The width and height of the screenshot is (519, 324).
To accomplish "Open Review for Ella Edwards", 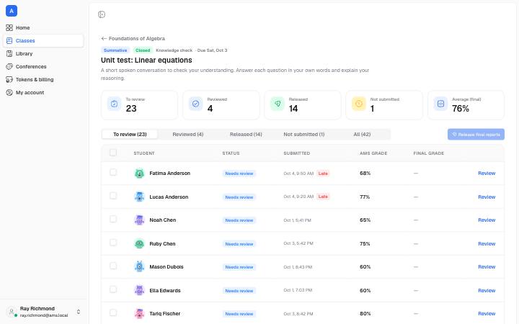I will tap(487, 290).
